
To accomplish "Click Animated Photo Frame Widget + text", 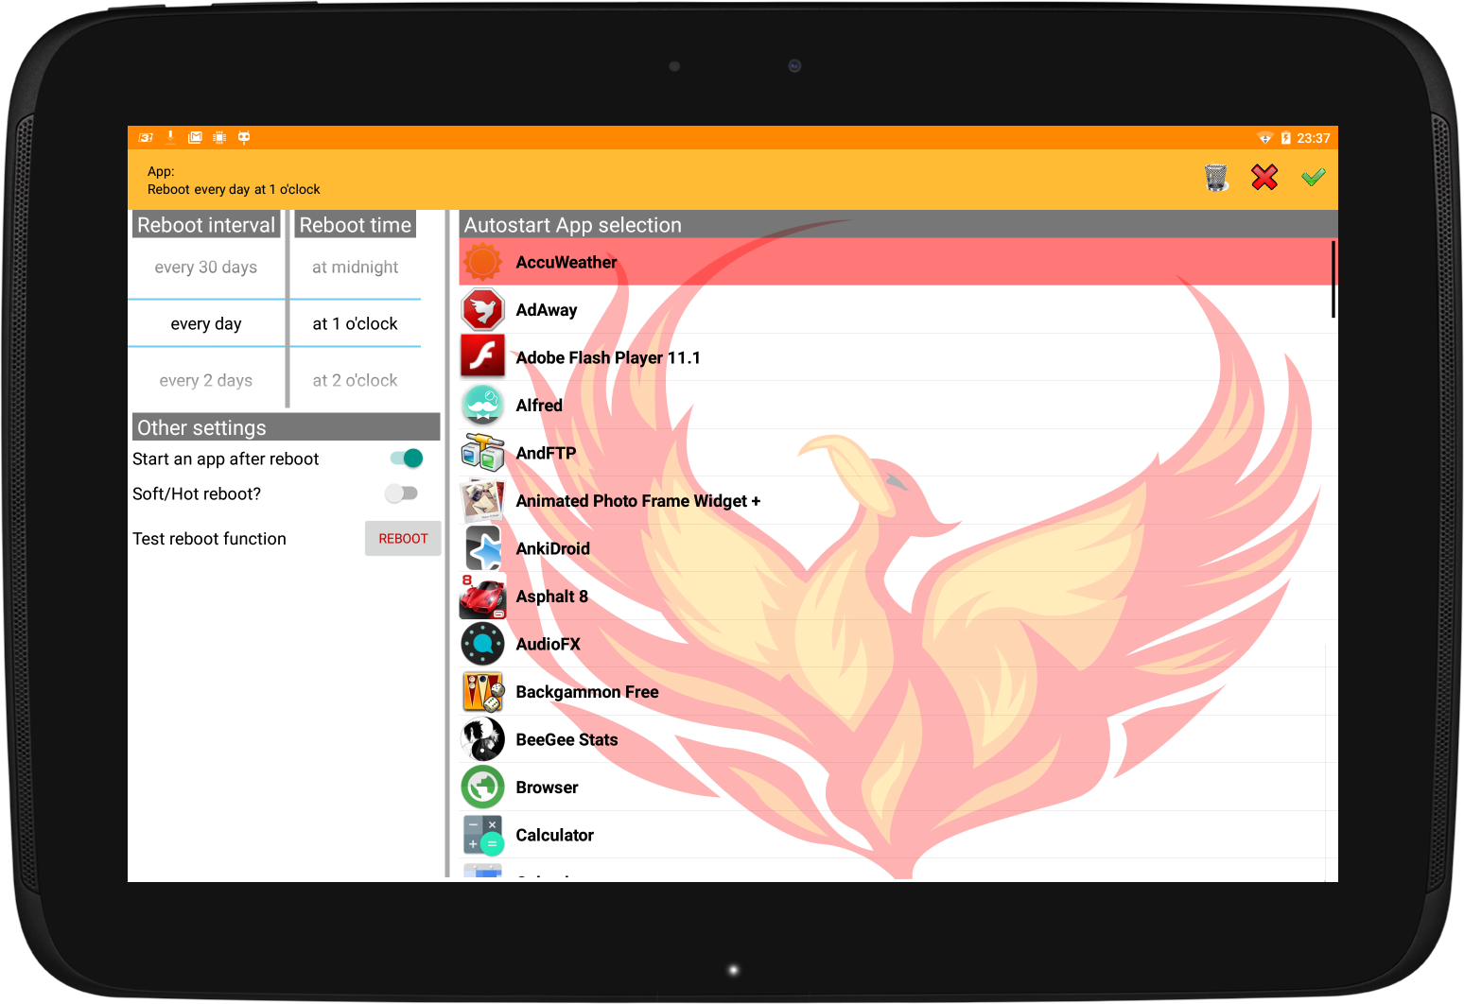I will point(638,501).
